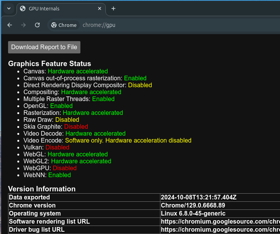This screenshot has width=280, height=234.
Task: Open the tab search dropdown chevron
Action: 9,8
